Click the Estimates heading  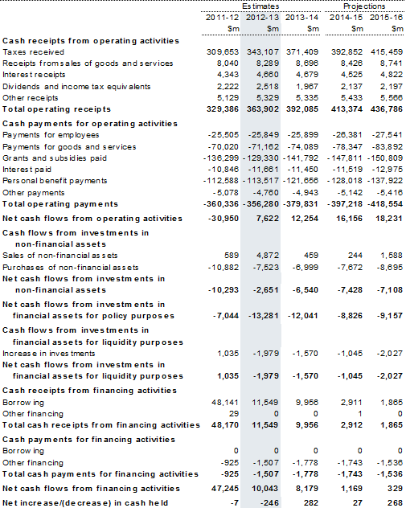[x=260, y=6]
